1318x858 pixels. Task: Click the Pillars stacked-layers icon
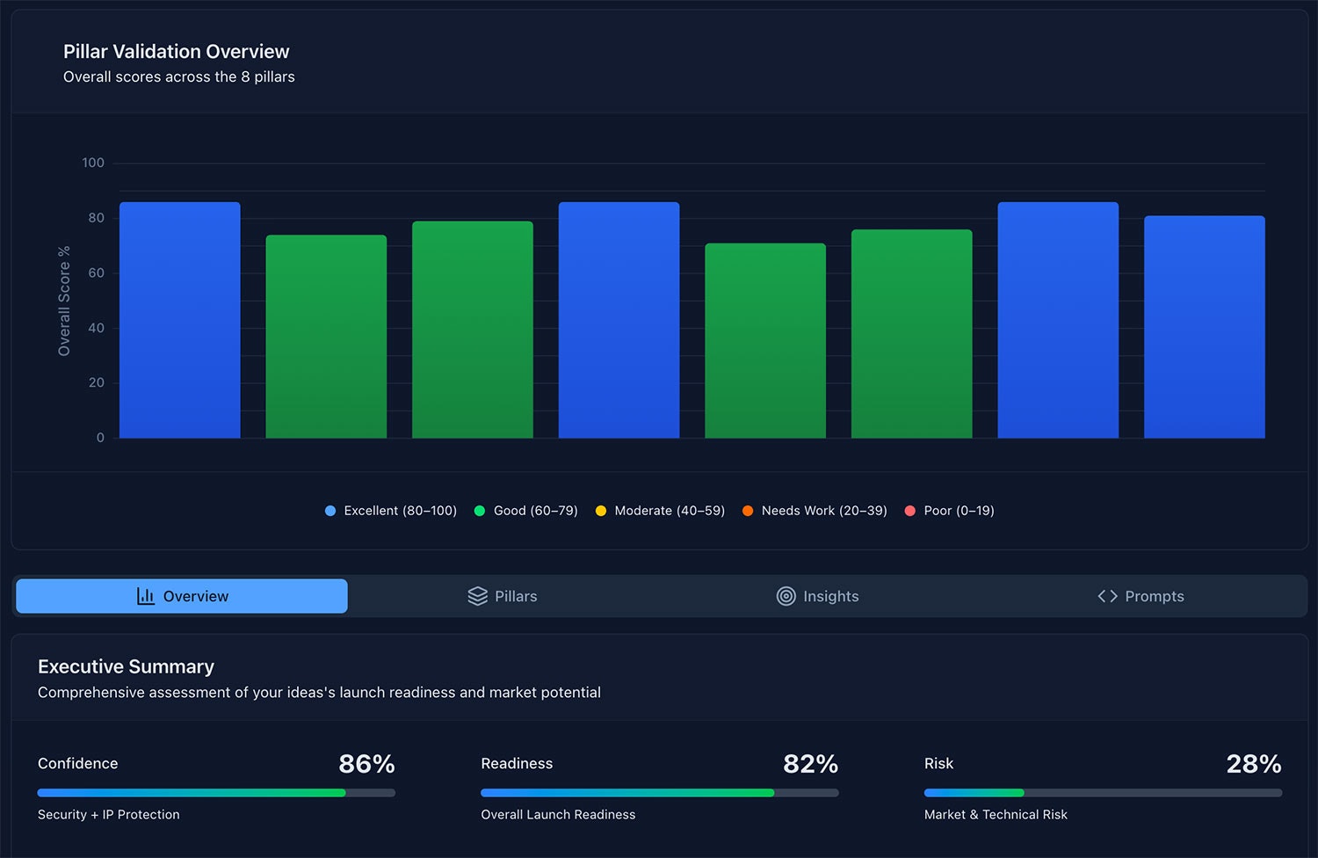[x=477, y=596]
